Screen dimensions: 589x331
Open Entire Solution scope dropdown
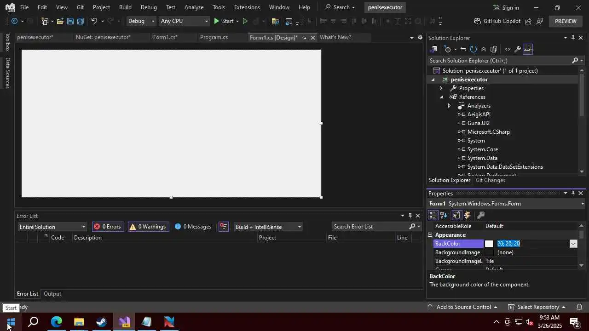click(x=52, y=227)
